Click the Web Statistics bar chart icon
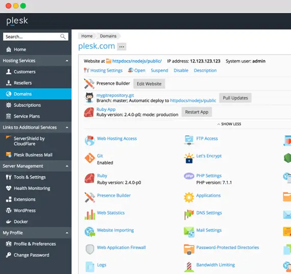Image resolution: width=291 pixels, height=274 pixels. pyautogui.click(x=90, y=215)
